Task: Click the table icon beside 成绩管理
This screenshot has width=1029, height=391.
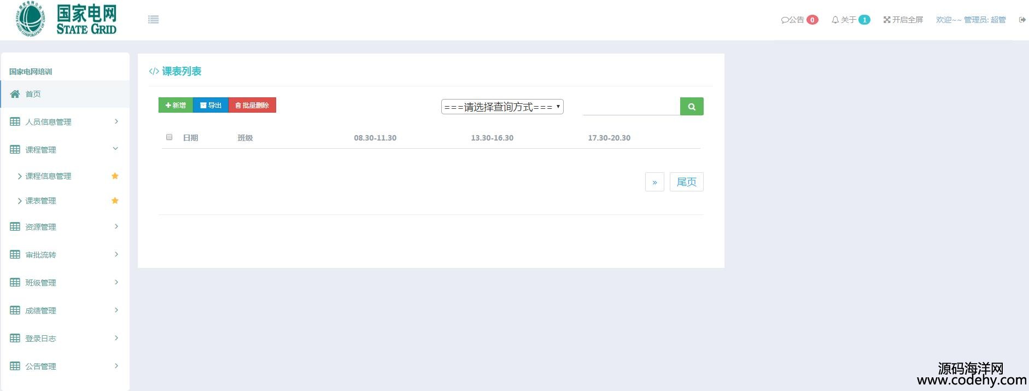Action: click(15, 310)
